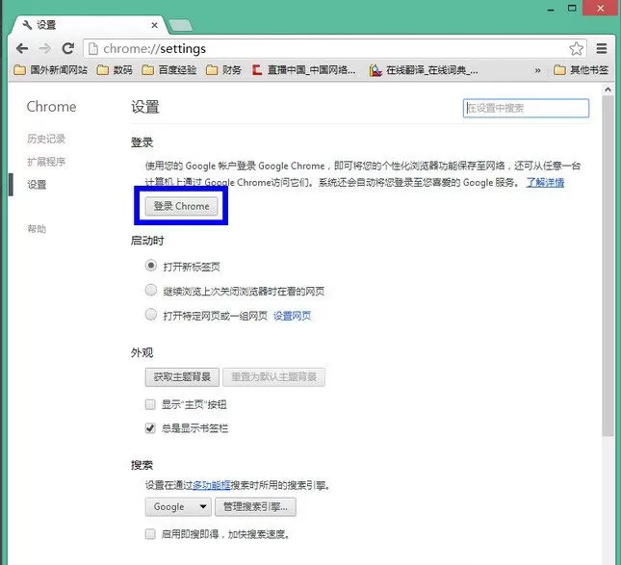Select 设置 in the sidebar

(x=37, y=185)
